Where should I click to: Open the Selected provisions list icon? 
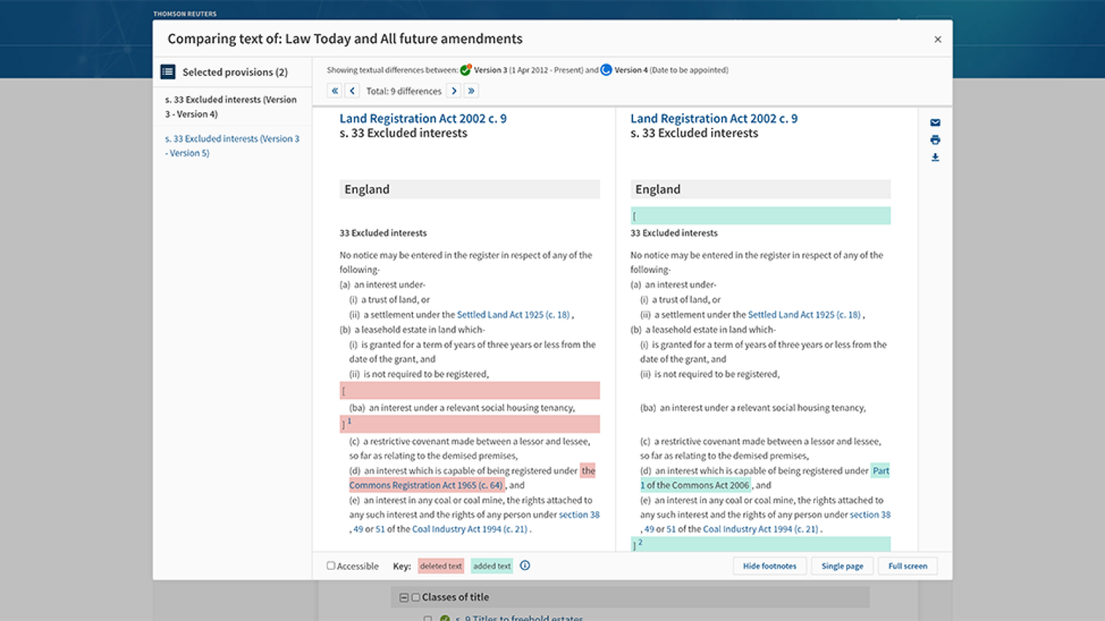click(x=168, y=72)
